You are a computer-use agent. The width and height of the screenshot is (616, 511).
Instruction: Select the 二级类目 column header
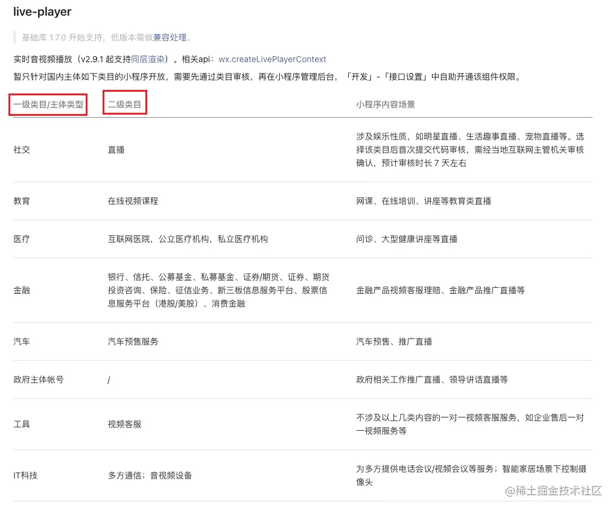point(124,104)
